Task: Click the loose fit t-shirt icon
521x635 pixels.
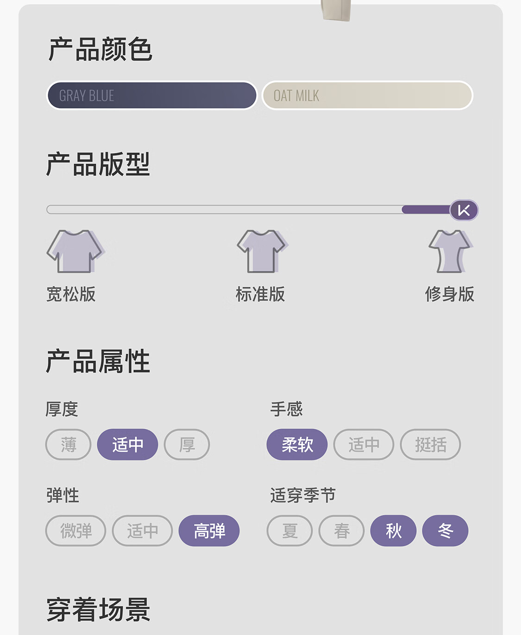Action: [x=75, y=251]
